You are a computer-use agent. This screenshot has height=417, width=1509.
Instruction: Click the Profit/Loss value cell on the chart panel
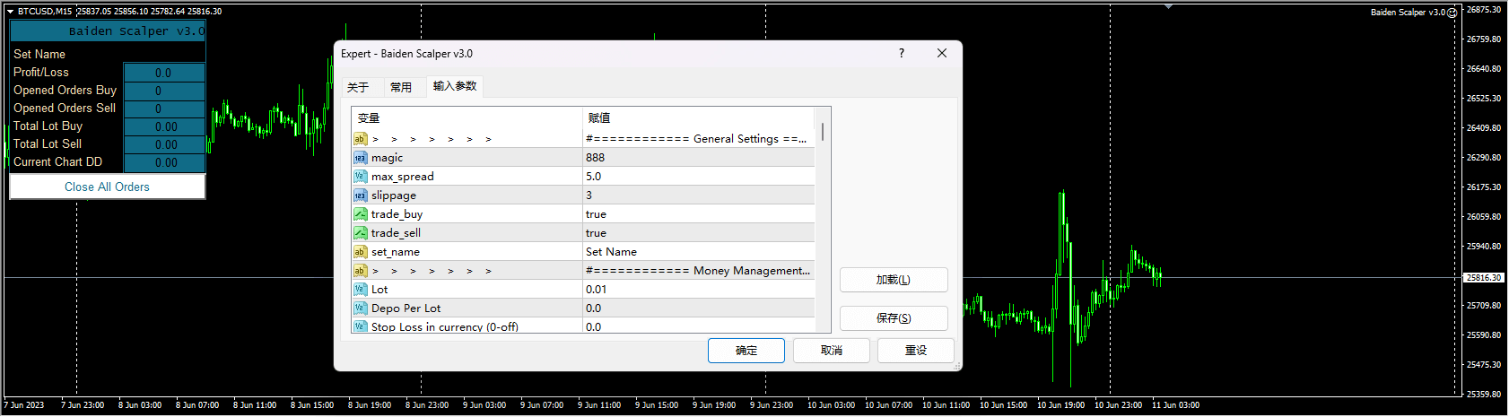[164, 73]
